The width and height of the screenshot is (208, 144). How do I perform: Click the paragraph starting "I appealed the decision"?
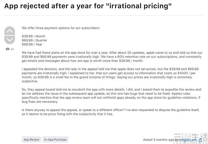110,75
